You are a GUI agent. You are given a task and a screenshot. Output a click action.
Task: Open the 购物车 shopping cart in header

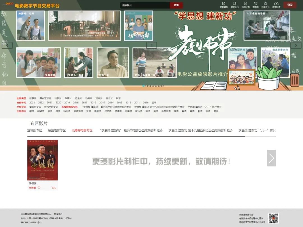256,5
